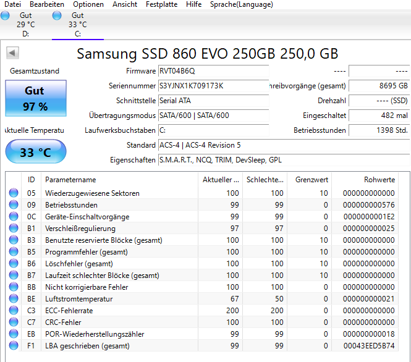Viewport: 411px width, 362px height.
Task: Click the Firmware field RVT04B6Q
Action: pos(214,71)
